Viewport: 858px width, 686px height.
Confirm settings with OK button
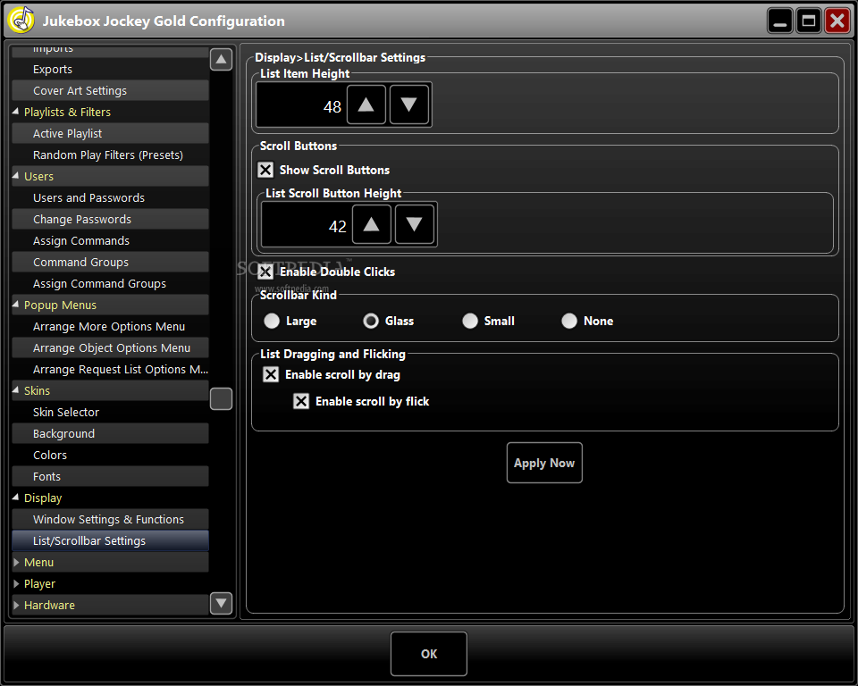(x=429, y=654)
